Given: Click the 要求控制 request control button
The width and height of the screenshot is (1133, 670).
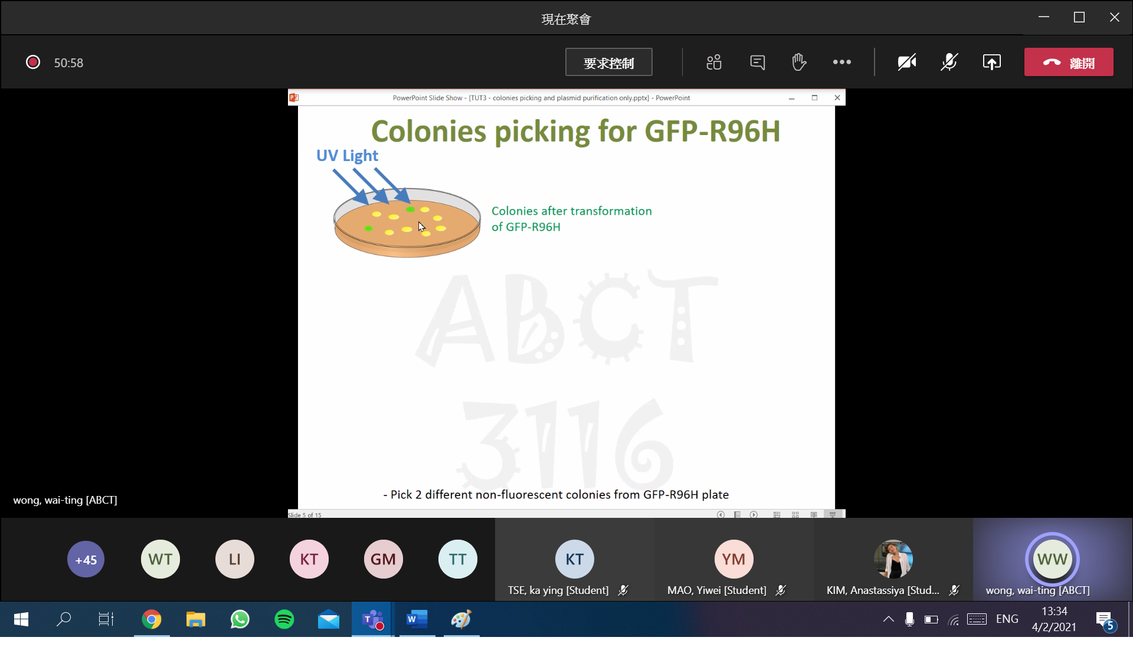Looking at the screenshot, I should pyautogui.click(x=608, y=63).
